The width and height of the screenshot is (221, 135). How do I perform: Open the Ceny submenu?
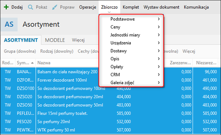tap(131, 27)
